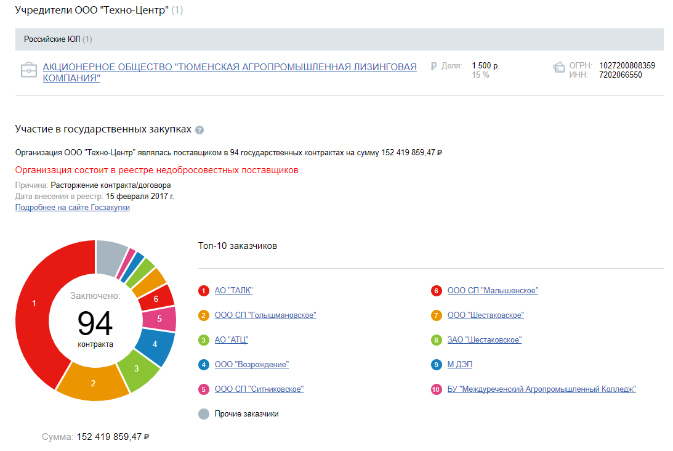Viewport: 673px width, 451px height.
Task: Select the pink donut segment 5
Action: pyautogui.click(x=159, y=319)
